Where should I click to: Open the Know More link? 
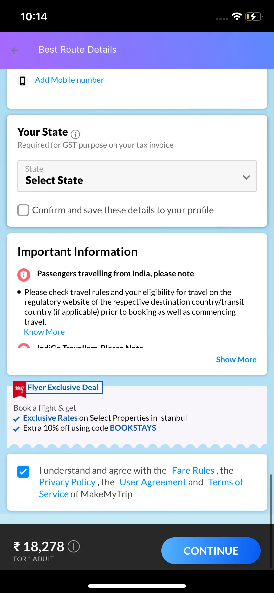(44, 332)
